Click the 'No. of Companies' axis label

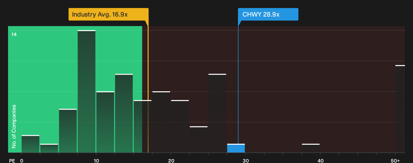(14, 126)
